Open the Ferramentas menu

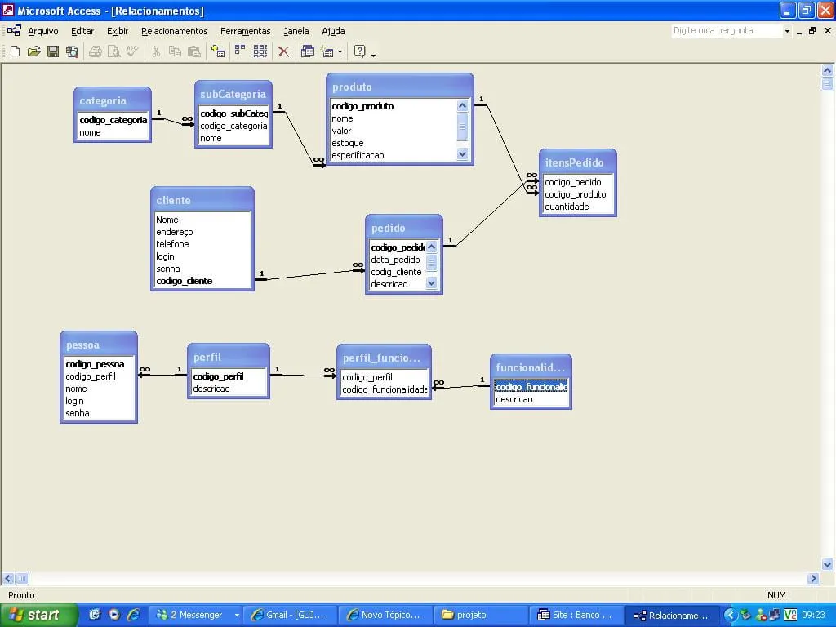(245, 31)
